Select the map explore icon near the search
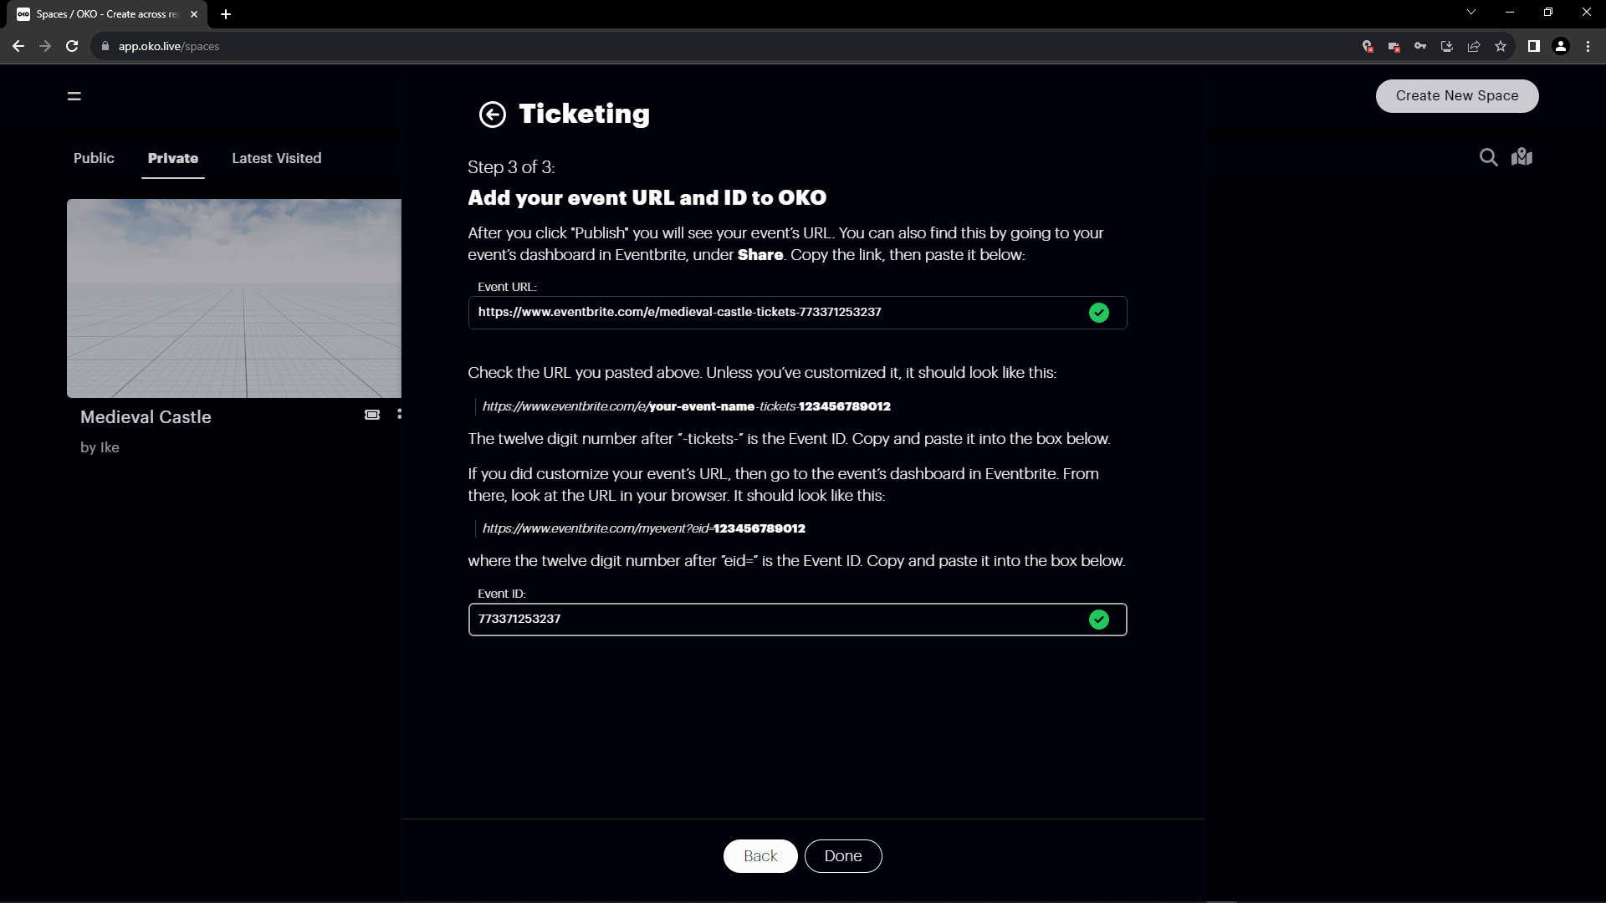Screen dimensions: 1606x903 point(1522,156)
